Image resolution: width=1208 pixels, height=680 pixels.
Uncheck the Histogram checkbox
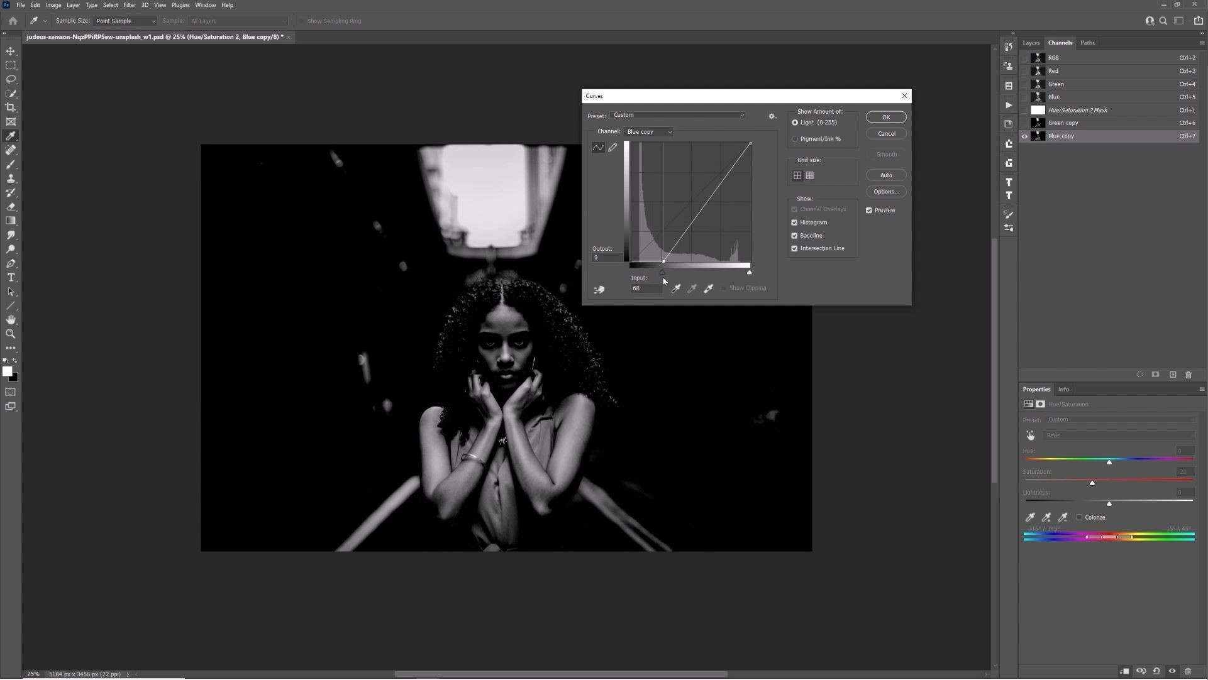[794, 222]
